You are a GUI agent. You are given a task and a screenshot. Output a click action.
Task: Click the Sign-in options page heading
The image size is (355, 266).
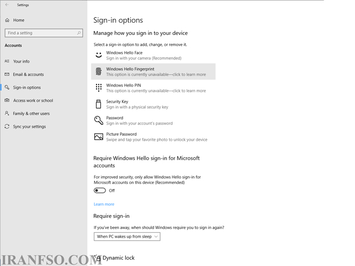tap(118, 20)
